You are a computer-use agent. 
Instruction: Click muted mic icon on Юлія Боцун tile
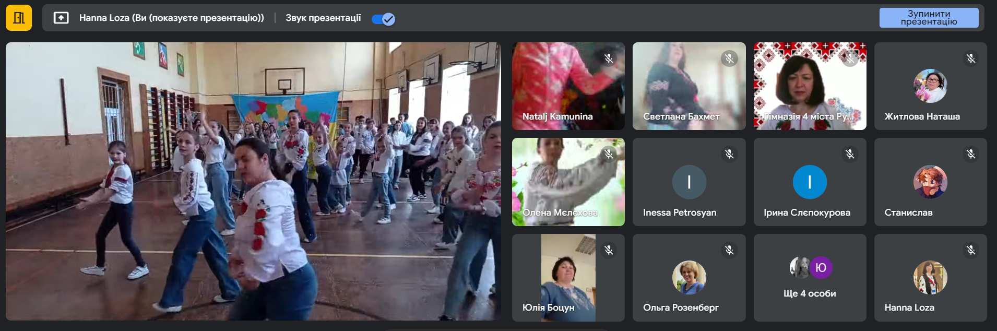click(609, 250)
